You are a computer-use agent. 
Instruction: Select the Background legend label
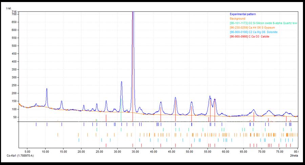coord(237,19)
